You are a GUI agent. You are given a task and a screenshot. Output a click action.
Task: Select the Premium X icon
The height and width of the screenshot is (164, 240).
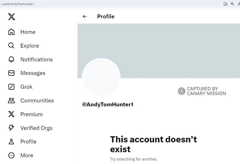pyautogui.click(x=11, y=114)
